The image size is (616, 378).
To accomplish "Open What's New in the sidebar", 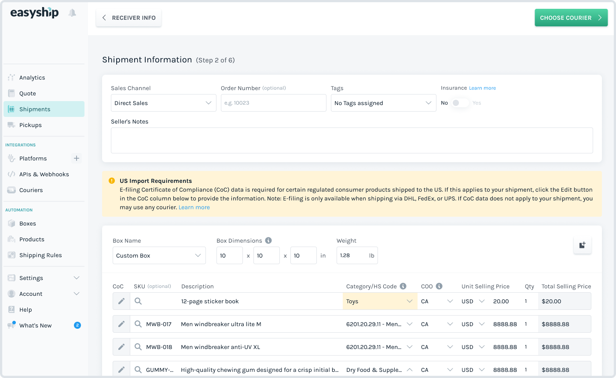I will (44, 325).
